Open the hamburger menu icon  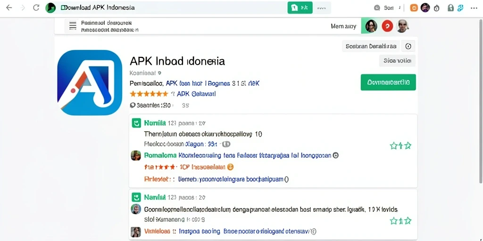[x=73, y=25]
